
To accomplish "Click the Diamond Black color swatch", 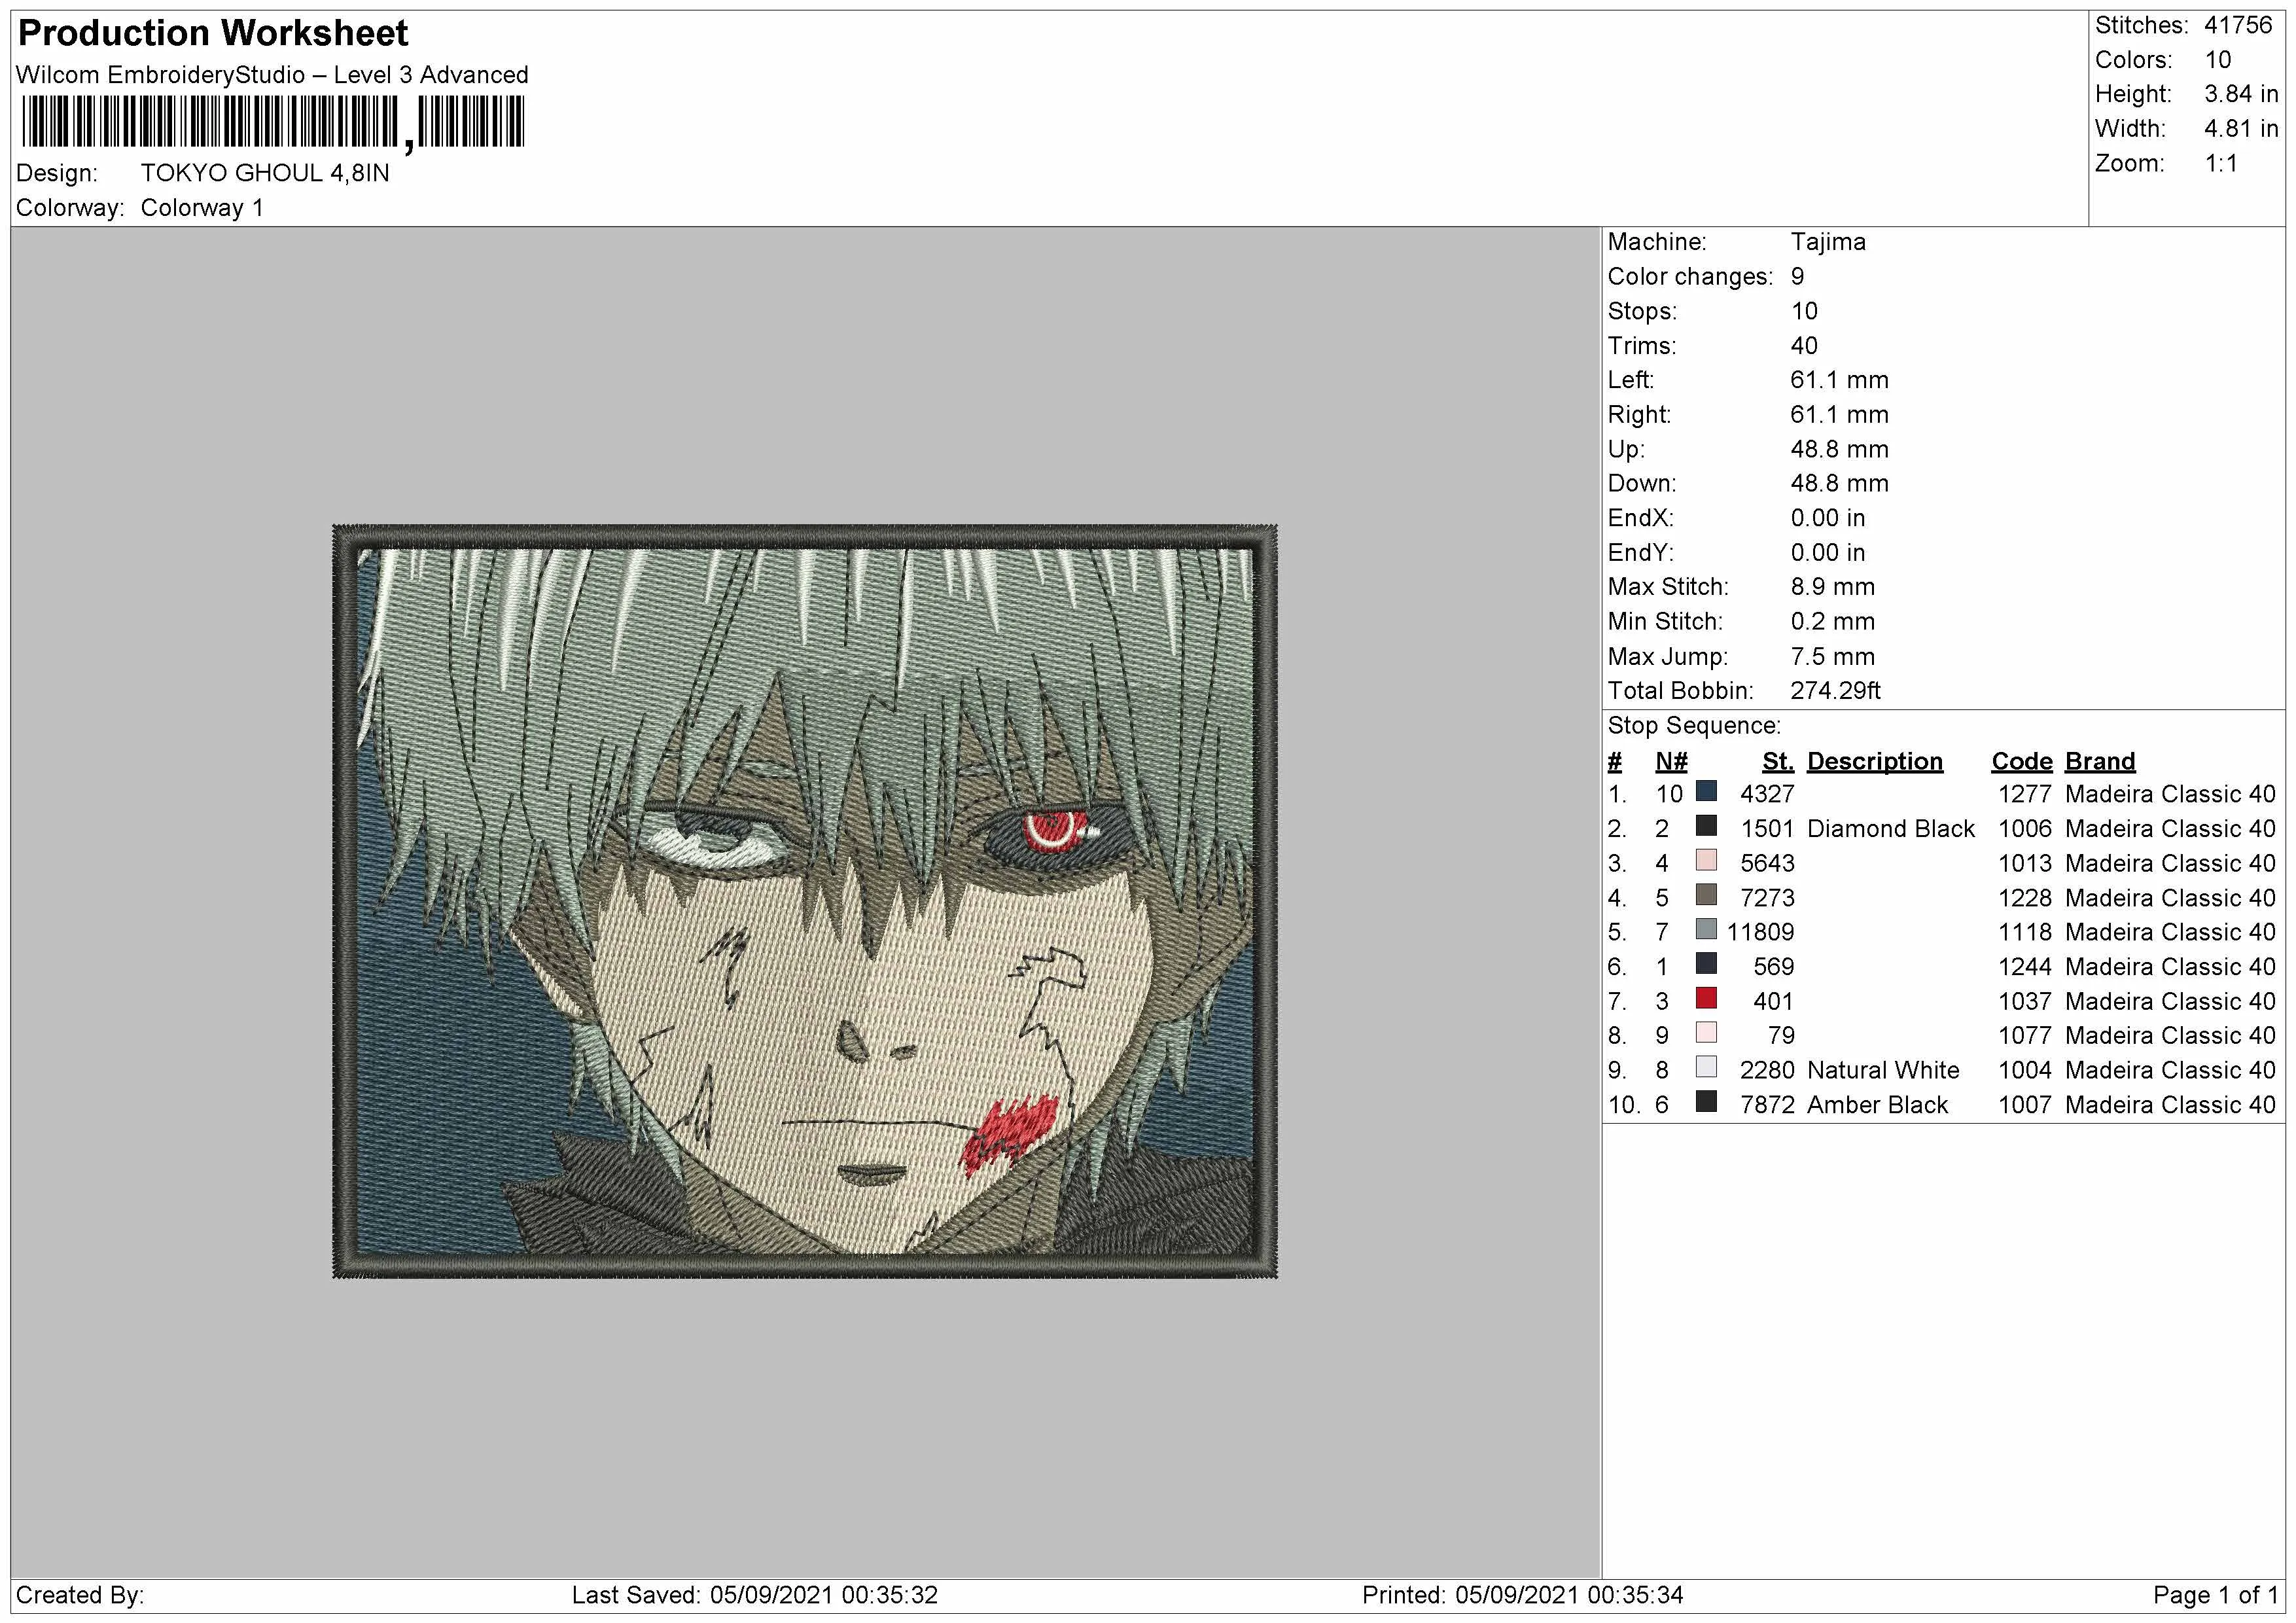I will pyautogui.click(x=1706, y=826).
